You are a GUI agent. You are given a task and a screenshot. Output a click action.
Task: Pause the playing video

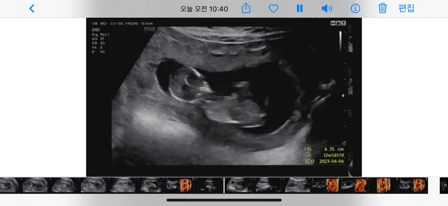299,9
